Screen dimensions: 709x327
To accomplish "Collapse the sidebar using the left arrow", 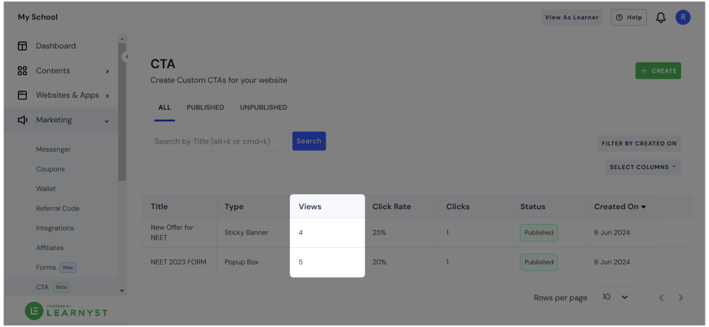I will click(x=127, y=56).
